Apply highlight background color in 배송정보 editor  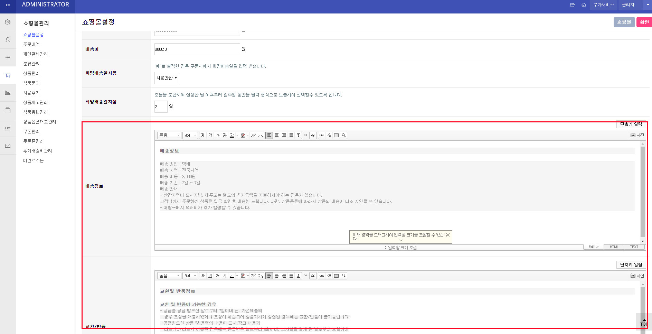(x=243, y=135)
